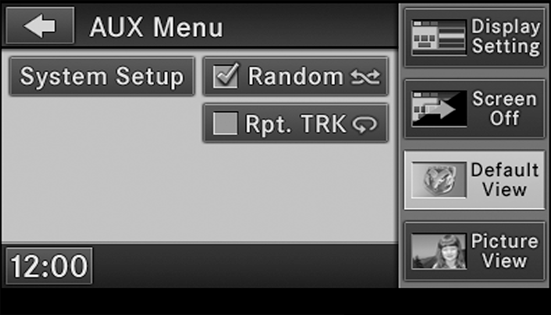Screen dimensions: 551x315
Task: Enable the Rpt. TRK checkbox
Action: click(225, 123)
